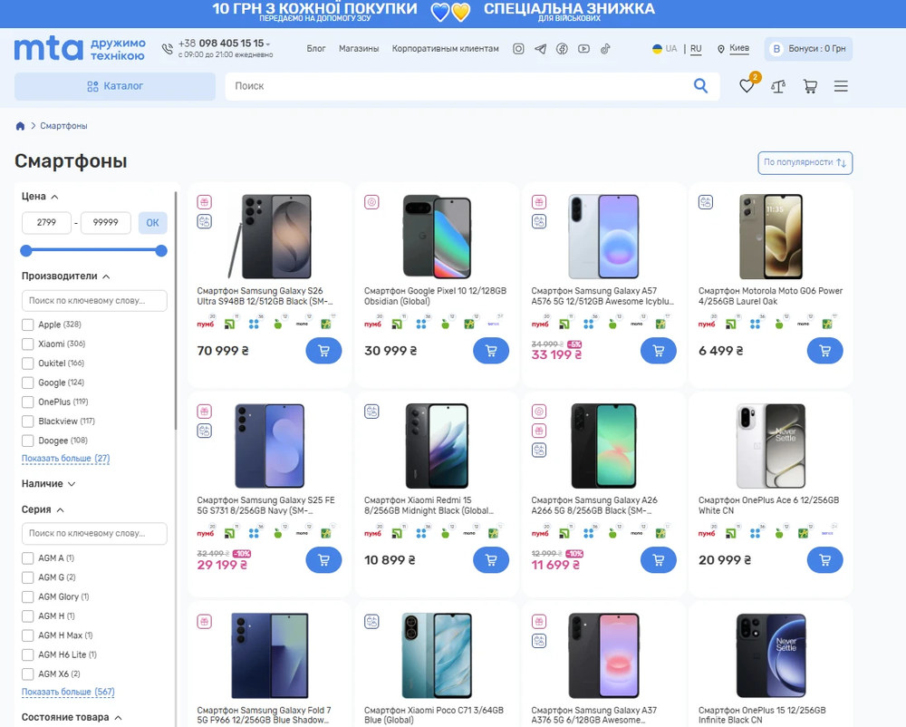Add Xiaomi Redmi 15 to cart
This screenshot has width=906, height=727.
click(x=490, y=560)
